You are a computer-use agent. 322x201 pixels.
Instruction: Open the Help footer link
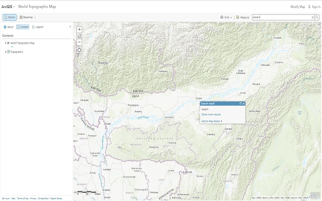click(13, 198)
